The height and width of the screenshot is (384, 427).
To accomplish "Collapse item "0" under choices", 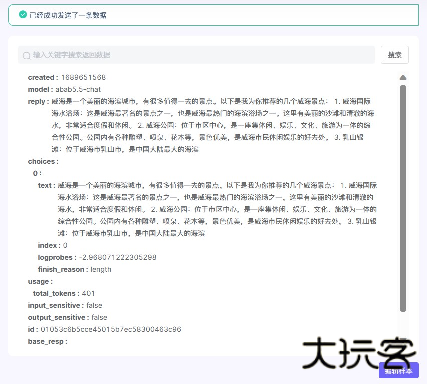I will pyautogui.click(x=33, y=173).
